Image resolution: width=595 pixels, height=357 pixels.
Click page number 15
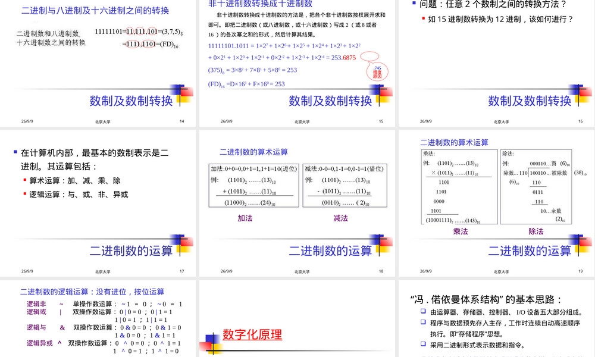click(x=381, y=121)
